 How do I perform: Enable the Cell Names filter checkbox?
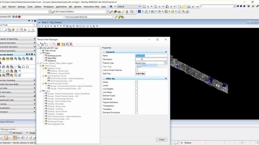click(136, 99)
